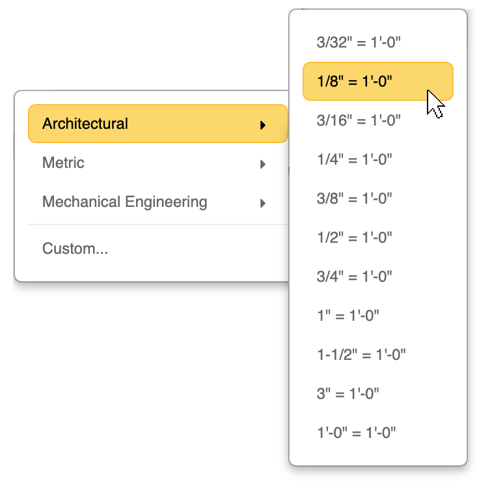Choose the 1/8" = 1'-0" scale option
Viewport: 492px width, 490px height.
pyautogui.click(x=355, y=81)
